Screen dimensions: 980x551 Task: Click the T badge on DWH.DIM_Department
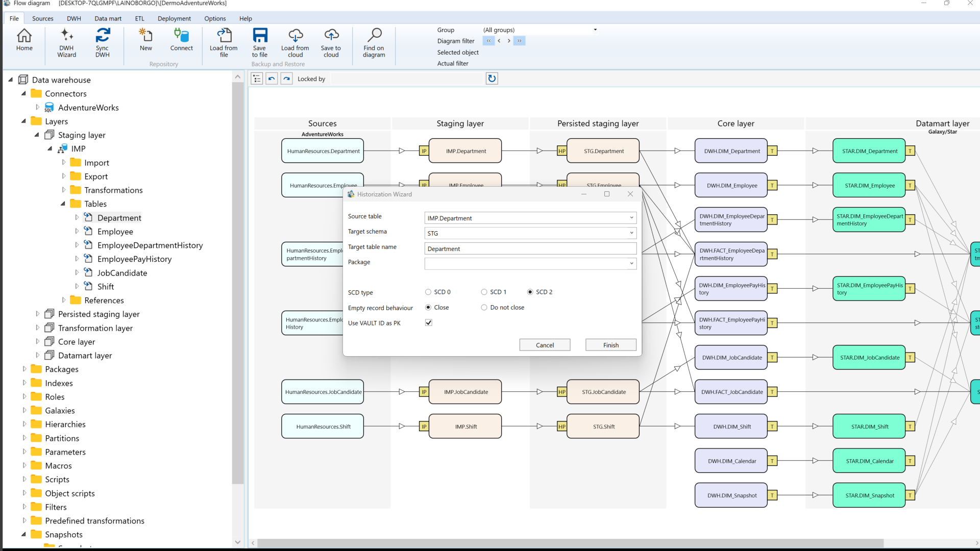[x=772, y=151]
